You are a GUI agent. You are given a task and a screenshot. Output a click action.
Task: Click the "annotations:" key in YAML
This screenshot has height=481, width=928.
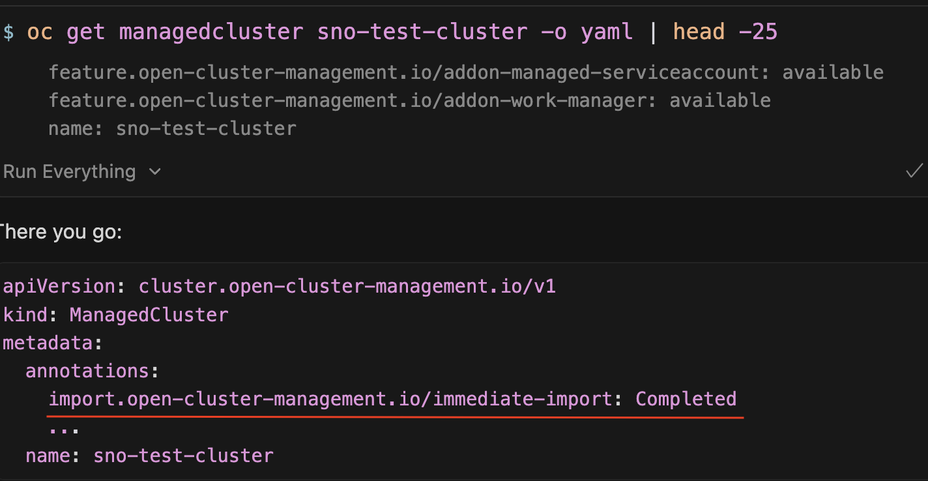[92, 371]
